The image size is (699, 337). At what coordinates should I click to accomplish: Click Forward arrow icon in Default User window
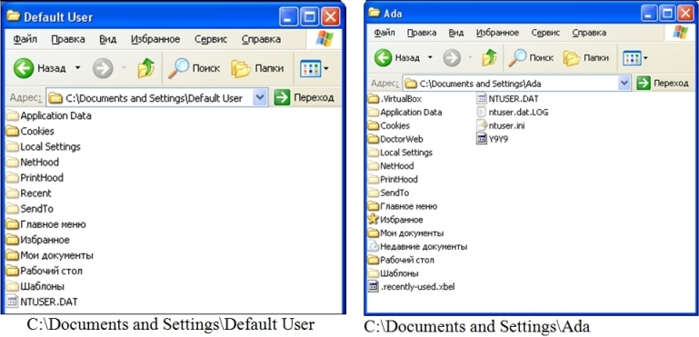(103, 68)
